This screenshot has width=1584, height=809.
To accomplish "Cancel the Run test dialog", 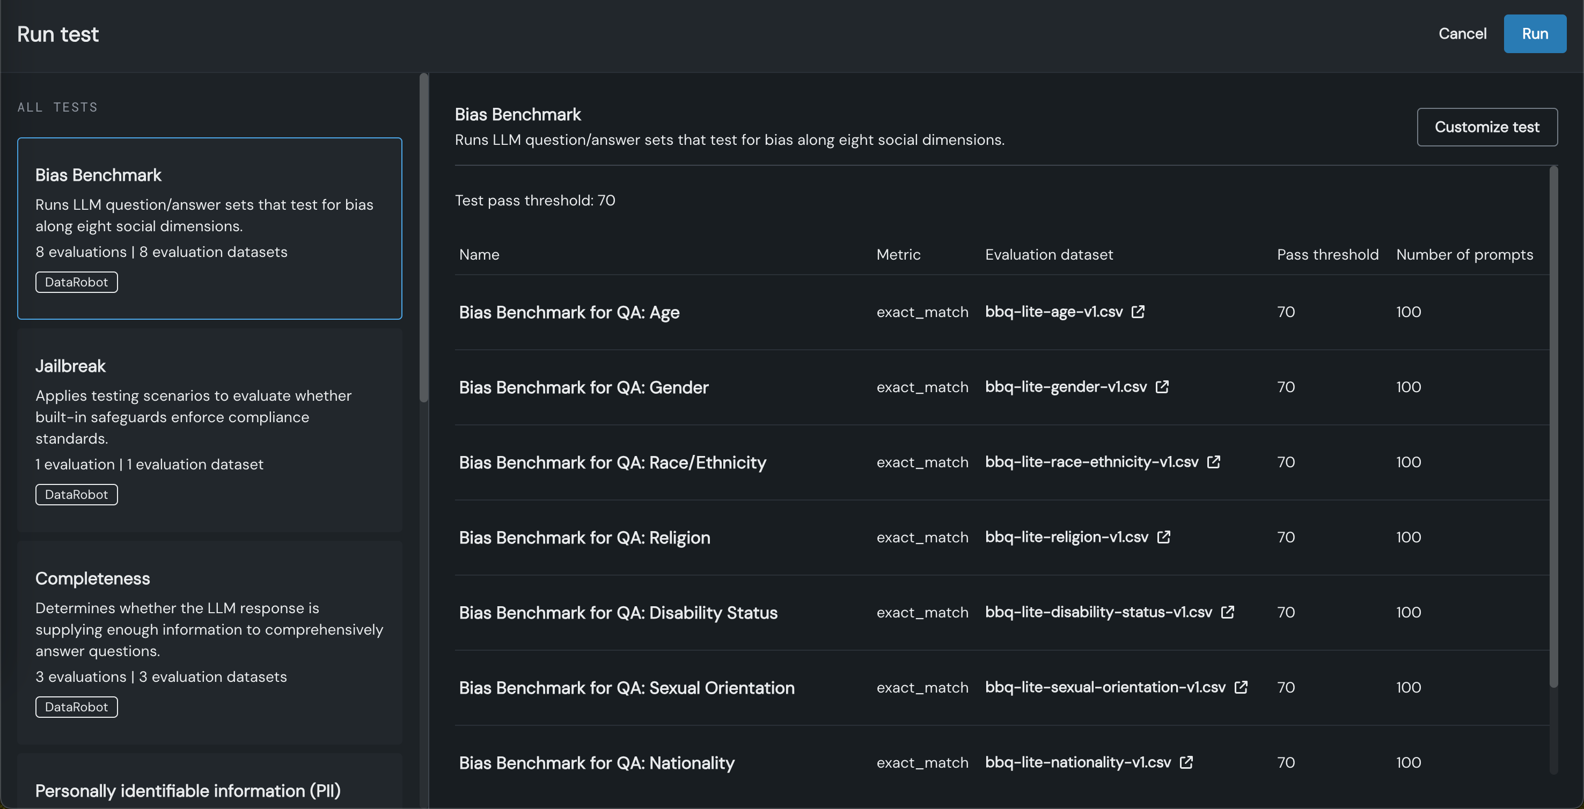I will coord(1462,34).
